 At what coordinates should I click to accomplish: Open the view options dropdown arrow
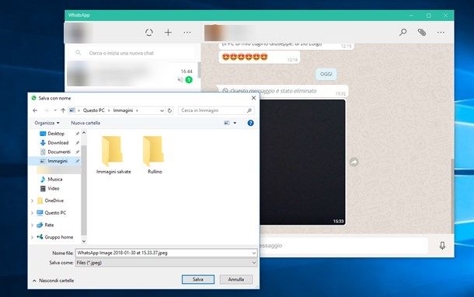235,123
